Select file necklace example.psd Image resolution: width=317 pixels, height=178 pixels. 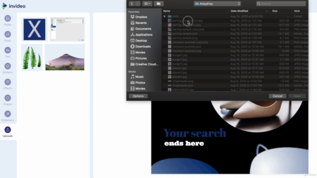pyautogui.click(x=235, y=46)
